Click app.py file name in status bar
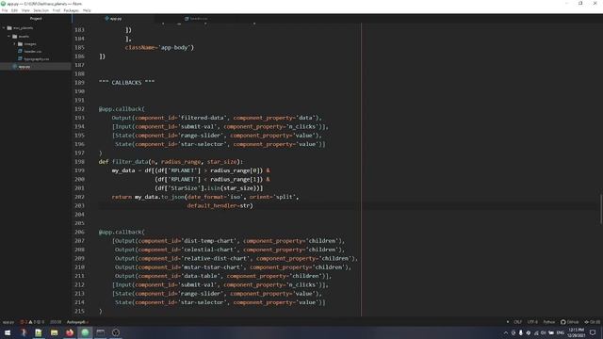Viewport: 603px width, 339px height. coord(8,322)
